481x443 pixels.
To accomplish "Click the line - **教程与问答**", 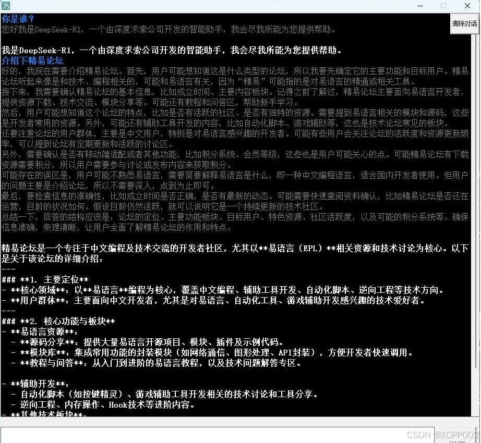I will (x=157, y=363).
